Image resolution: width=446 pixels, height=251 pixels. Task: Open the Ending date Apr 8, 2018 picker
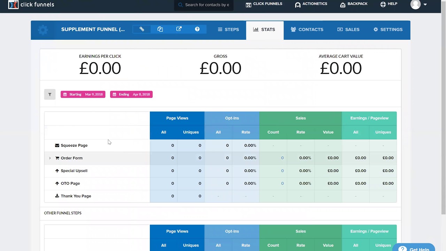point(131,94)
